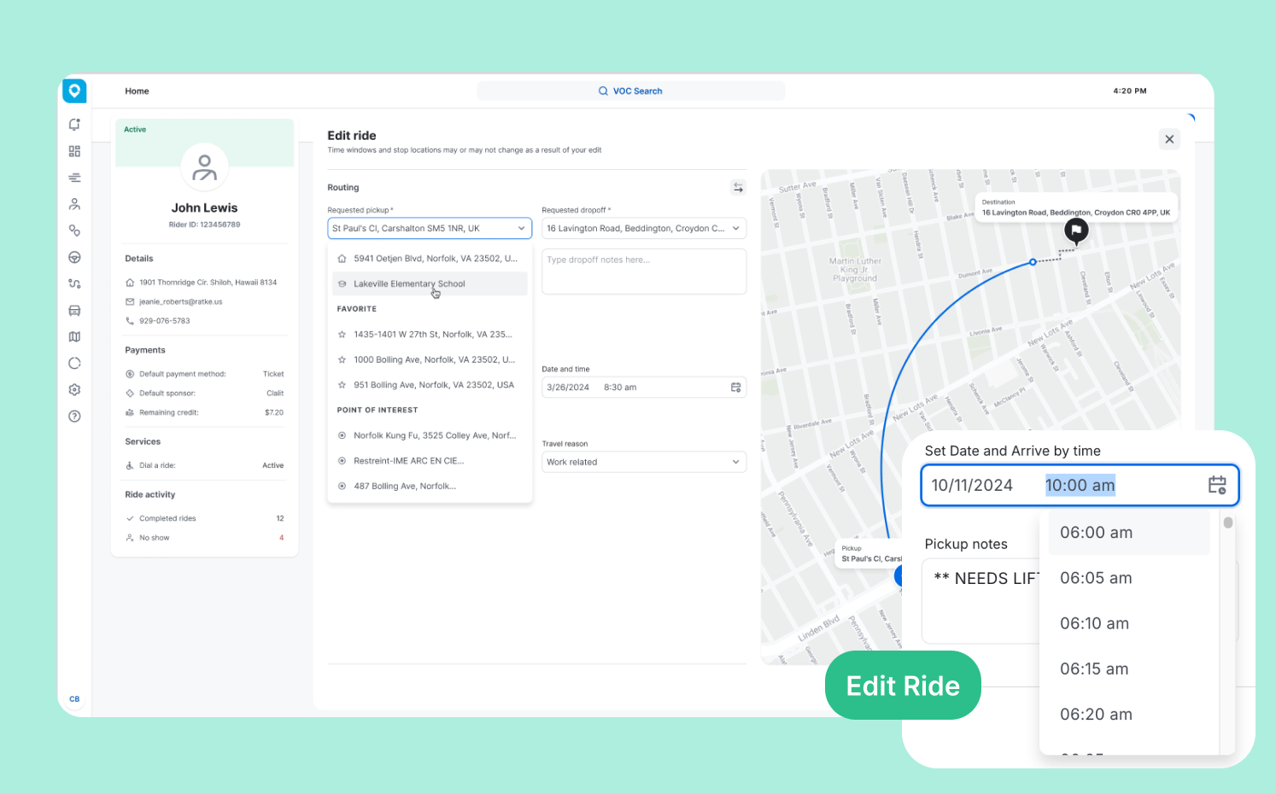Viewport: 1276px width, 794px height.
Task: Click the jeanie_roberts@ratke.us email
Action: 181,301
